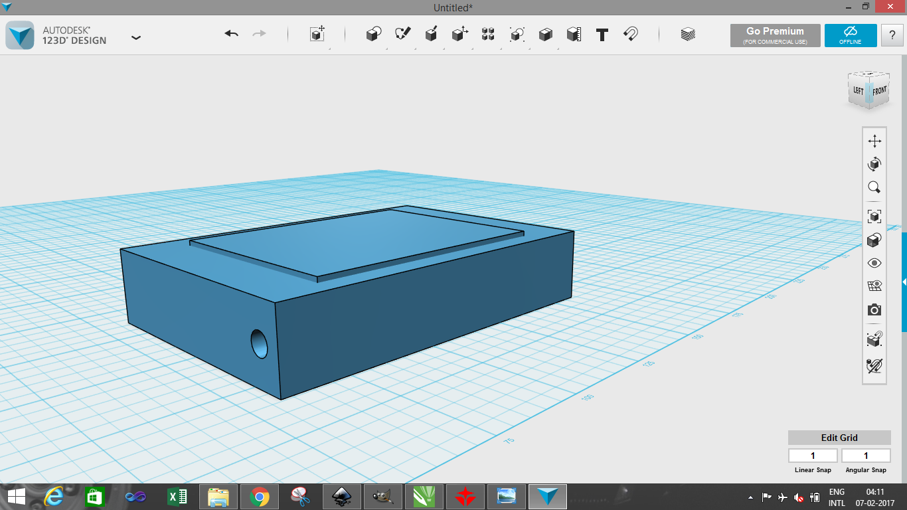This screenshot has height=510, width=907.
Task: Toggle the sketch snapping icon
Action: click(874, 365)
